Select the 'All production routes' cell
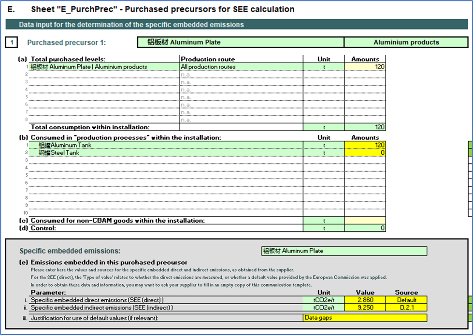The height and width of the screenshot is (335, 473). pos(241,67)
